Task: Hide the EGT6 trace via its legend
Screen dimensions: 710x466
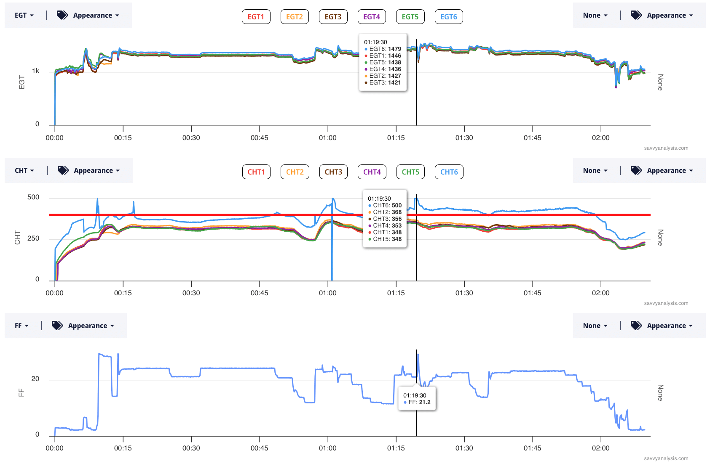Action: point(448,17)
